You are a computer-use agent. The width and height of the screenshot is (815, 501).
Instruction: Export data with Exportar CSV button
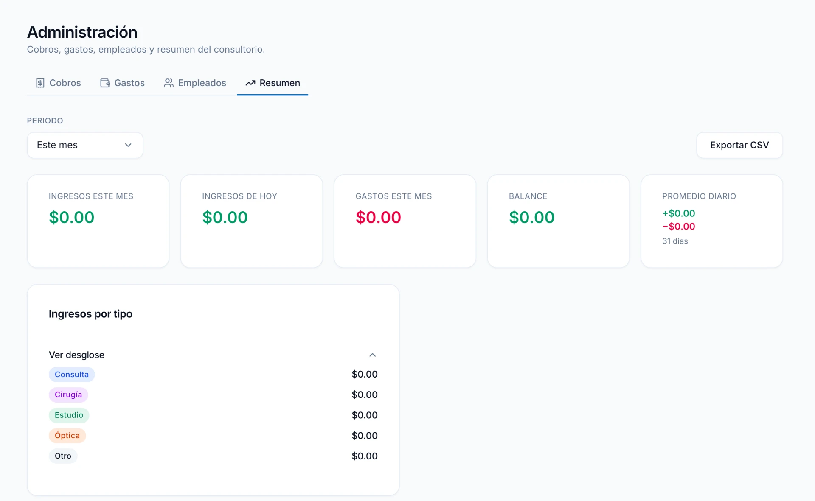coord(739,145)
